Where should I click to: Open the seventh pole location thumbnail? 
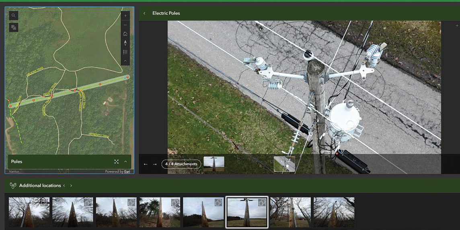pos(290,212)
